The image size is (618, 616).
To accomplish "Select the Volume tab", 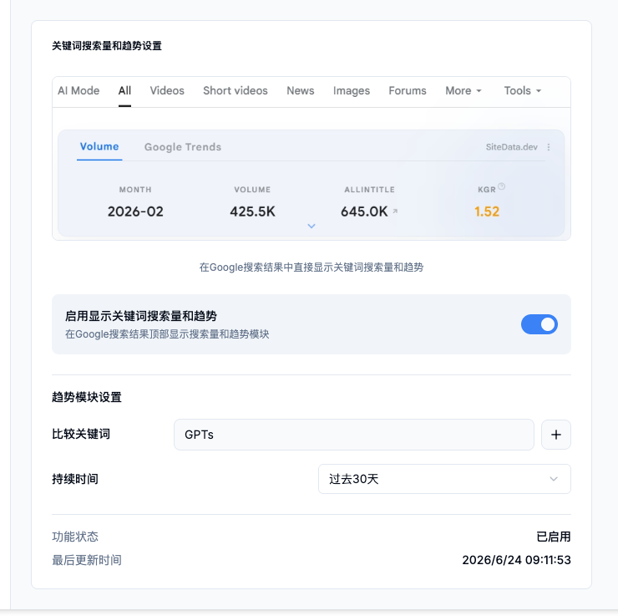I will (99, 147).
